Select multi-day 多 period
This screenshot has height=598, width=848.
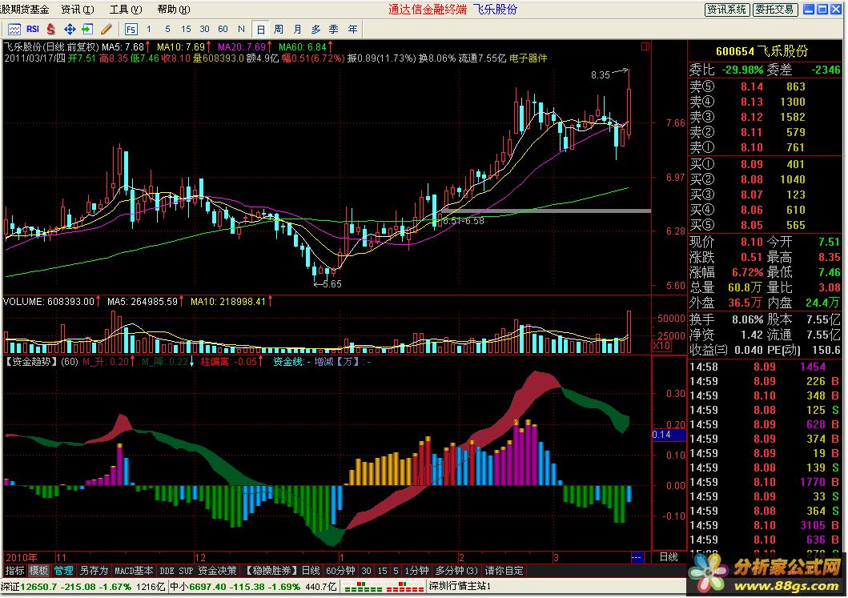click(x=315, y=29)
